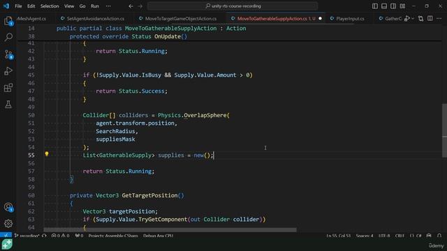Viewport: 447px width, 251px height.
Task: Click Spaces: 4 indentation setting
Action: point(365,236)
